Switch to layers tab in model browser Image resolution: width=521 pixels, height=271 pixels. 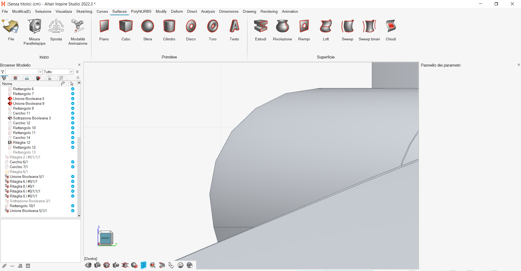pyautogui.click(x=15, y=78)
